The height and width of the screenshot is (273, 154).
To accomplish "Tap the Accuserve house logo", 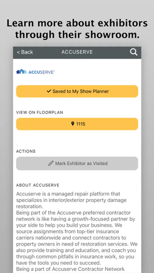I will pos(22,72).
